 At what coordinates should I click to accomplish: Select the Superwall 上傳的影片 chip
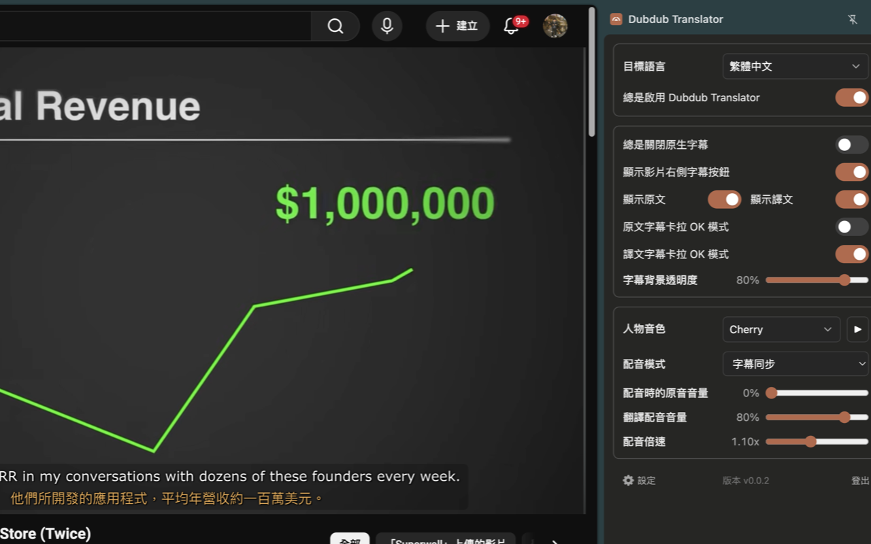446,541
